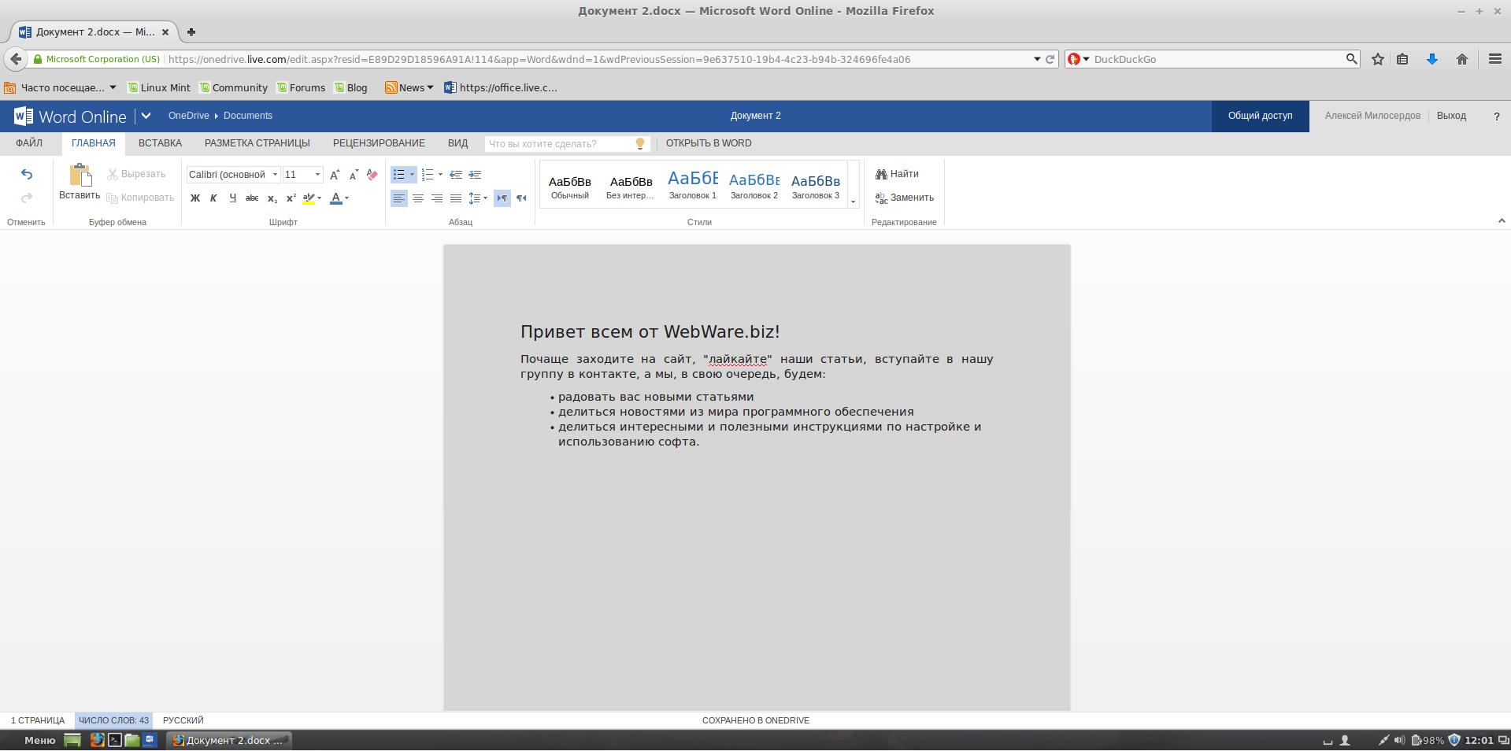Click the Выход sign-out link
The height and width of the screenshot is (751, 1511).
(1451, 116)
